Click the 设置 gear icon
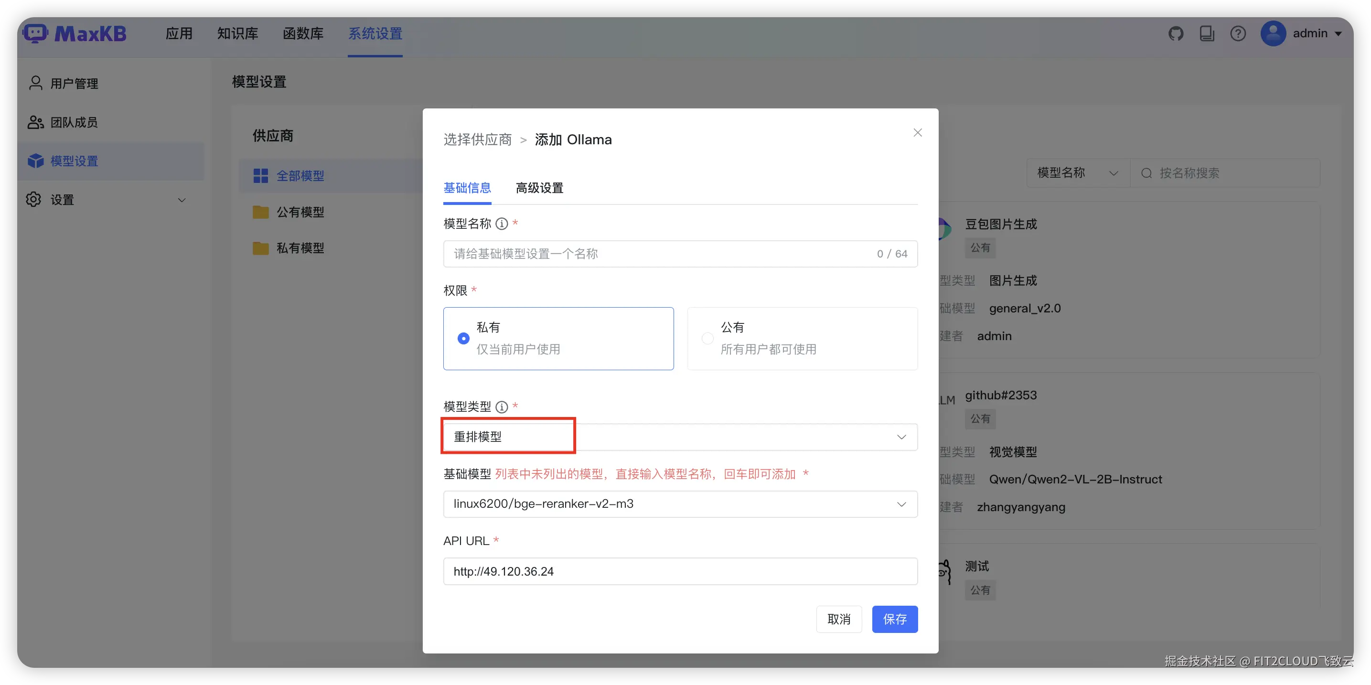The height and width of the screenshot is (685, 1371). click(x=33, y=200)
